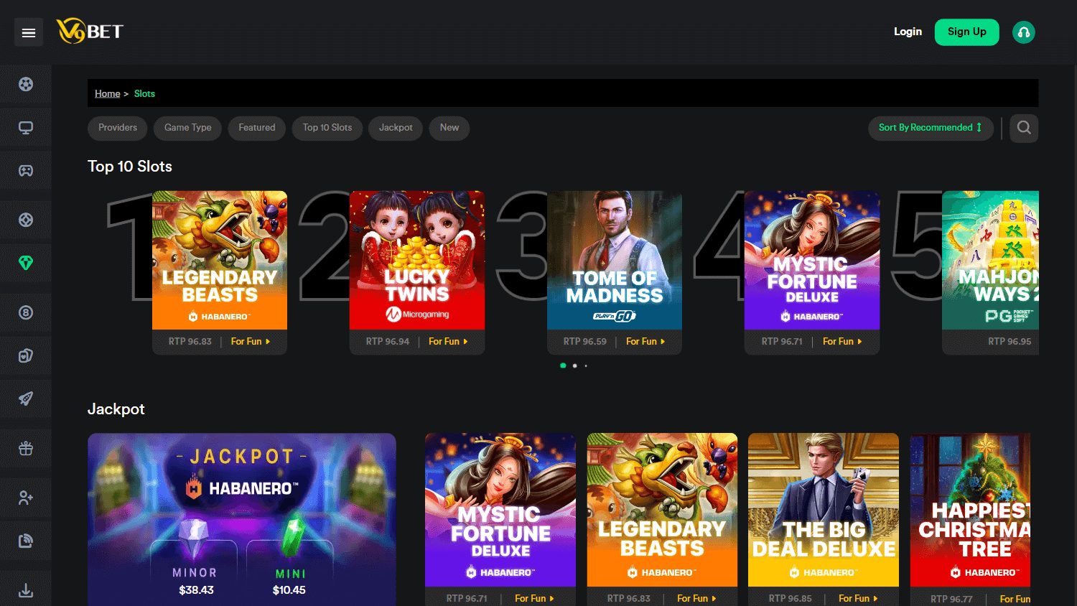Play Legendary Beasts for fun in Top 10
The height and width of the screenshot is (606, 1077).
click(251, 342)
